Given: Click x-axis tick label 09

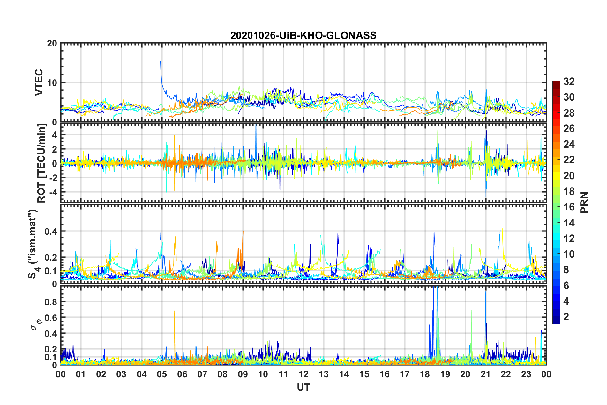Looking at the screenshot, I should [x=243, y=374].
